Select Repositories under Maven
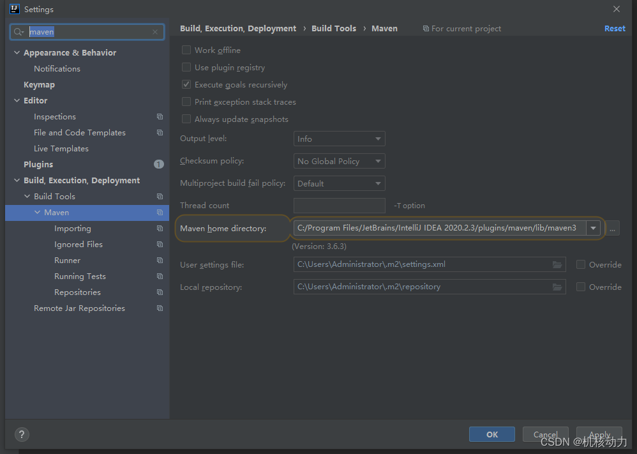The image size is (637, 454). (x=77, y=292)
